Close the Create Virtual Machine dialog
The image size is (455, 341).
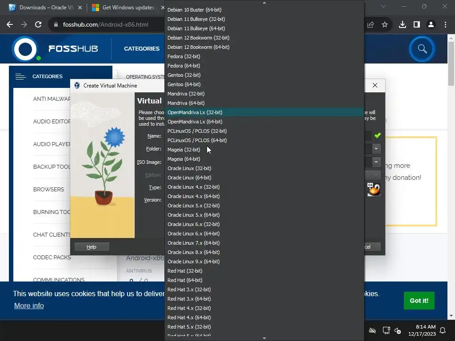click(x=375, y=85)
